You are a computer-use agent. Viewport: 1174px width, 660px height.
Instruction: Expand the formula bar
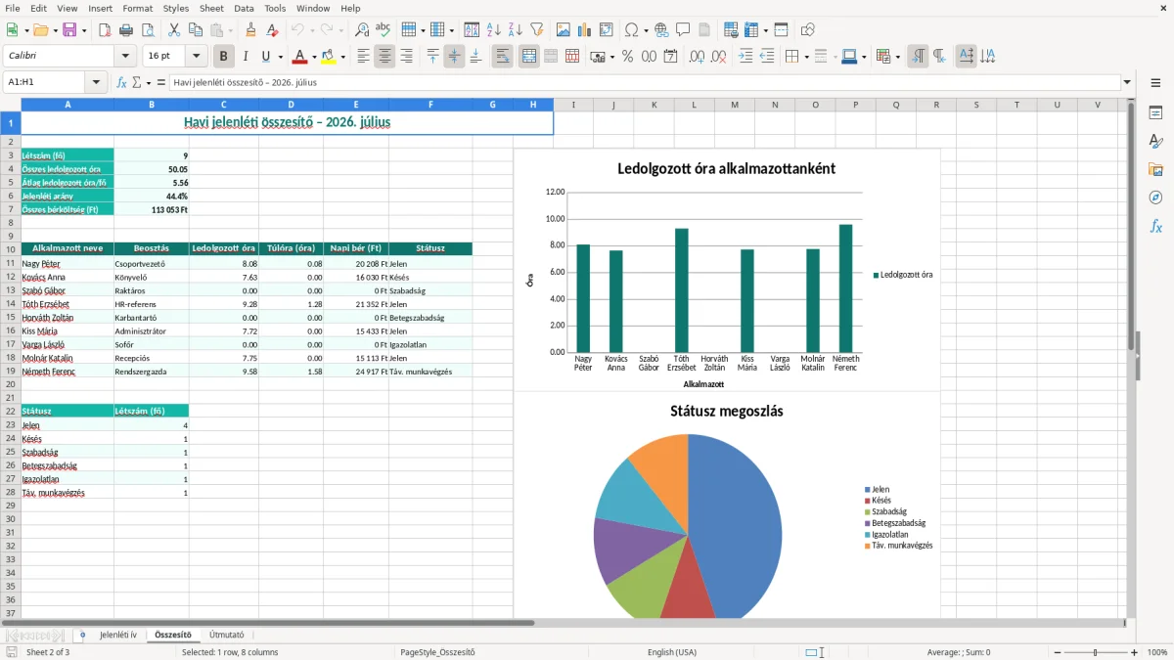click(x=1127, y=83)
